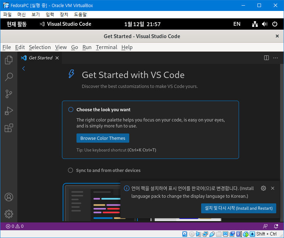Click the color theme preview thumbnail

click(x=92, y=202)
